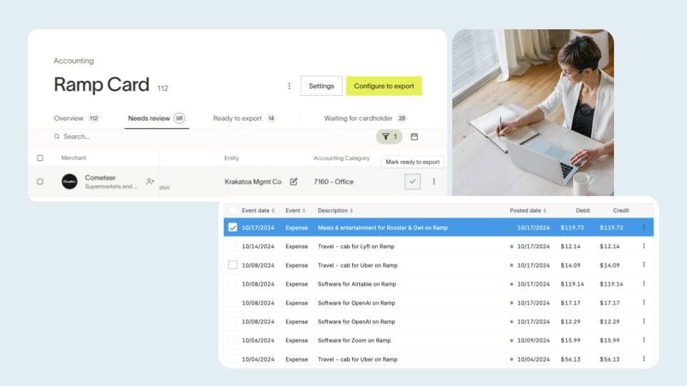Open row menu for Rooster & Owl expense
Viewport: 687px width, 386px height.
coord(643,227)
